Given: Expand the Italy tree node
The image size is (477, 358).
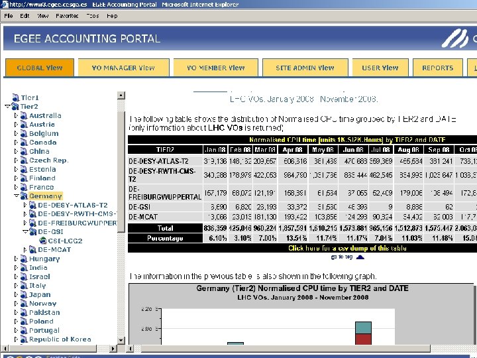Looking at the screenshot, I should 16,286.
